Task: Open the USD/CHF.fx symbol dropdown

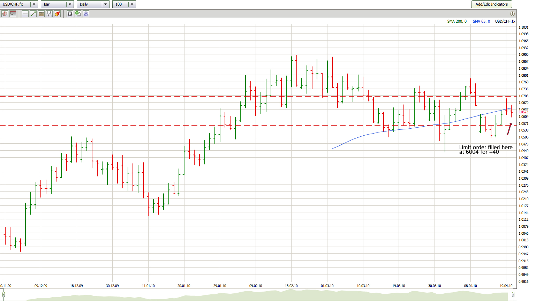Action: point(34,4)
